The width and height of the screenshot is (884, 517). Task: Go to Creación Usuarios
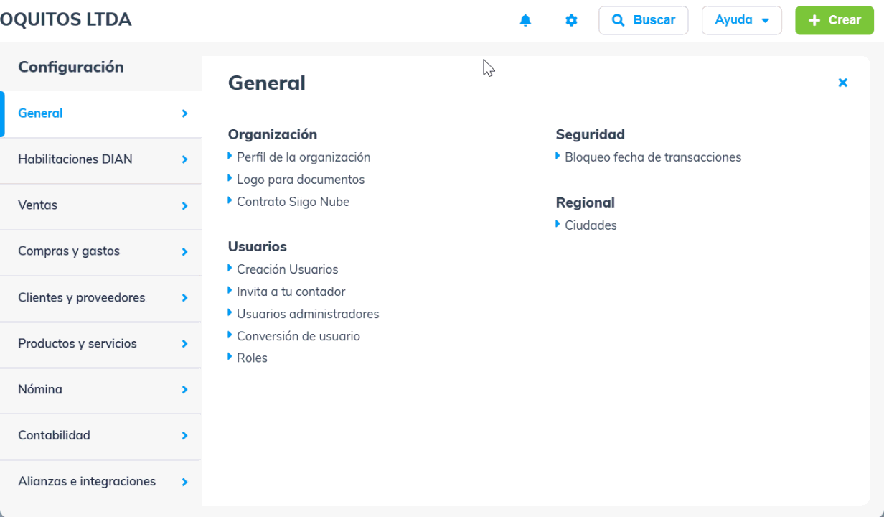coord(287,269)
